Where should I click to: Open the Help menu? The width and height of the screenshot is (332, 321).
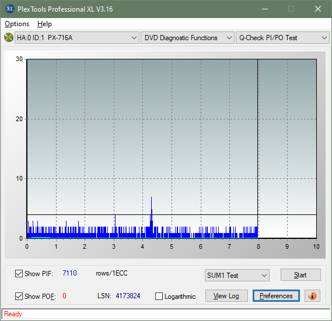point(44,24)
